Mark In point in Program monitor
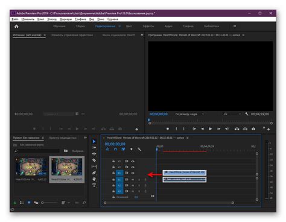The width and height of the screenshot is (286, 222). [x=176, y=128]
